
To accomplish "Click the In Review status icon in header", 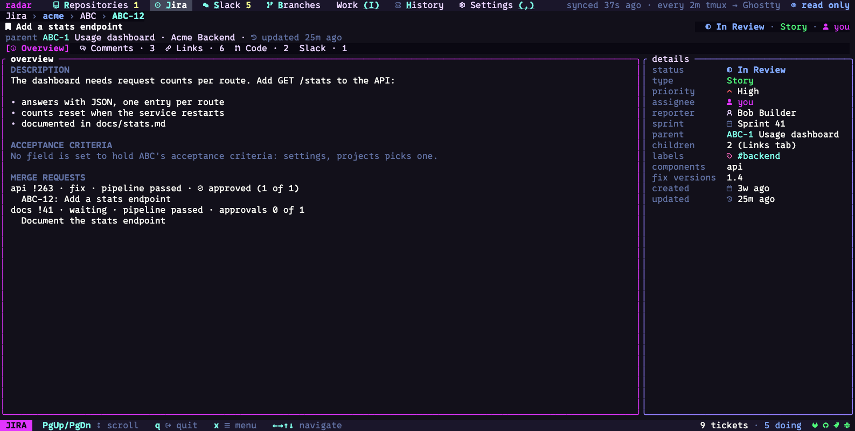I will 708,26.
